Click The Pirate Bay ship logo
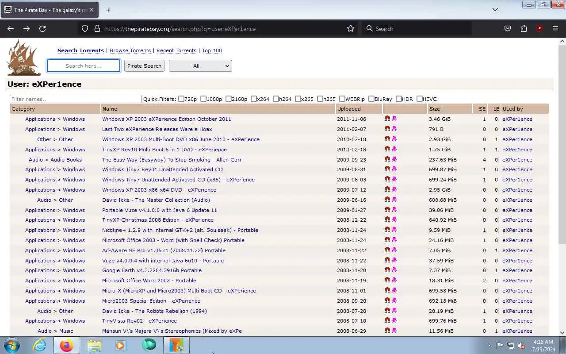Viewport: 566px width, 354px height. (24, 58)
